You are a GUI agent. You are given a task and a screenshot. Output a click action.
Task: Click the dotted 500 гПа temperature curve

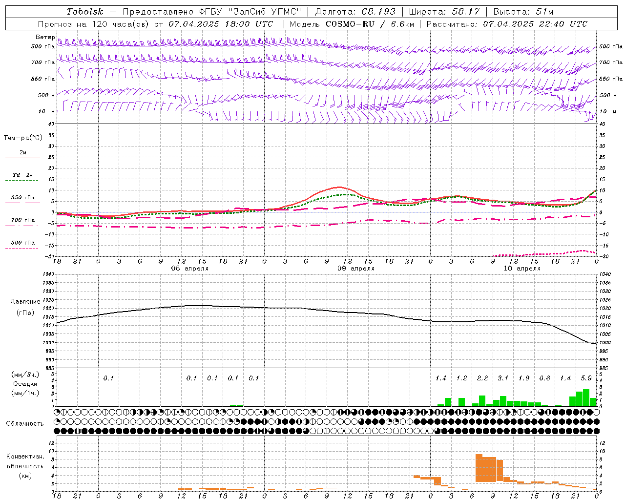pyautogui.click(x=544, y=253)
